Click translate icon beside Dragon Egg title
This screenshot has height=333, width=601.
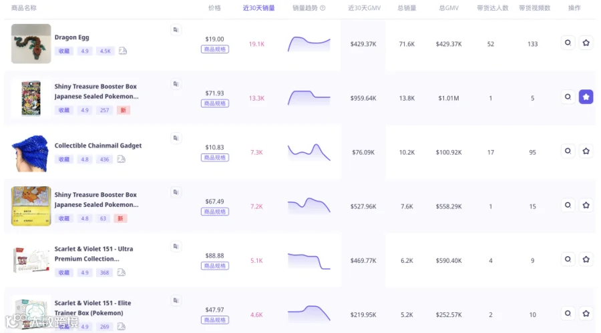pos(176,30)
